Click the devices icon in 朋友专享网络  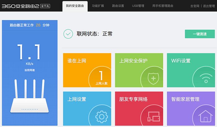pyautogui.click(x=154, y=117)
